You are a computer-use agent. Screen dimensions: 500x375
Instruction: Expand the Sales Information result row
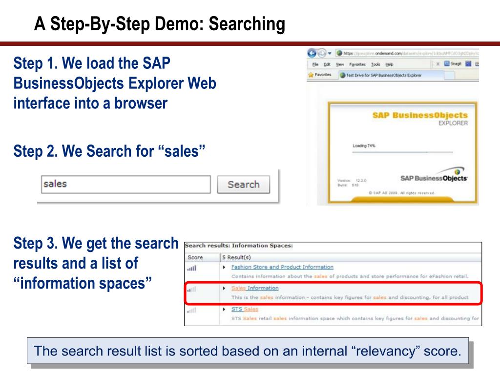pyautogui.click(x=224, y=288)
